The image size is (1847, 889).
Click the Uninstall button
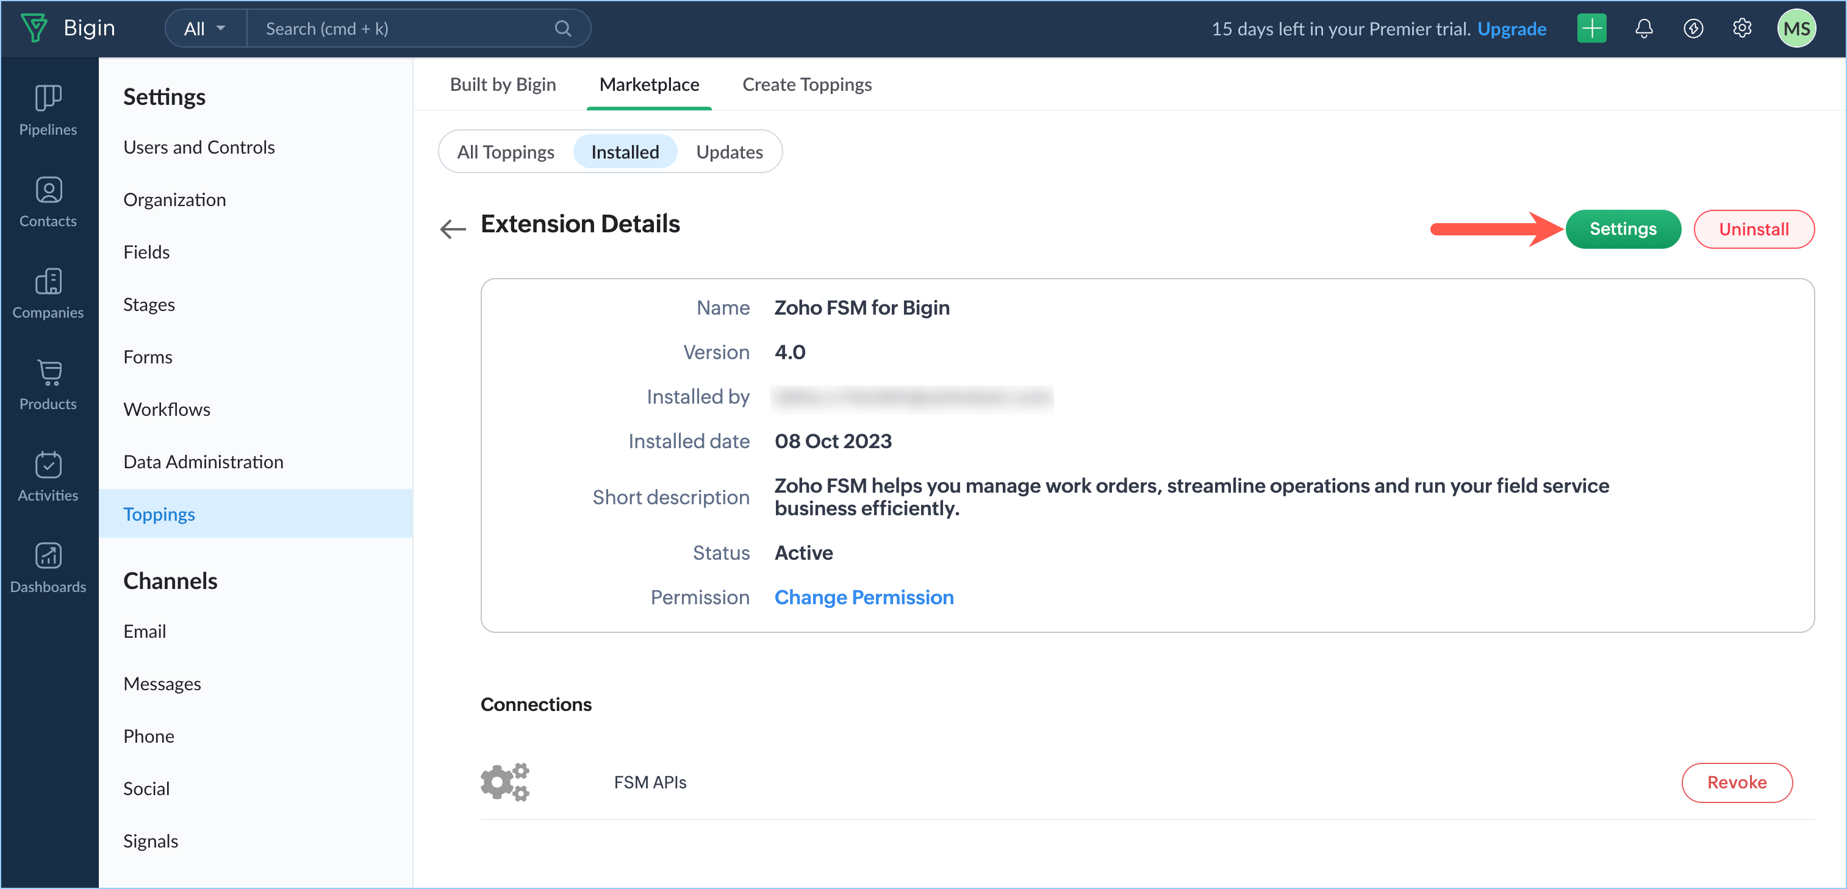[x=1753, y=229]
